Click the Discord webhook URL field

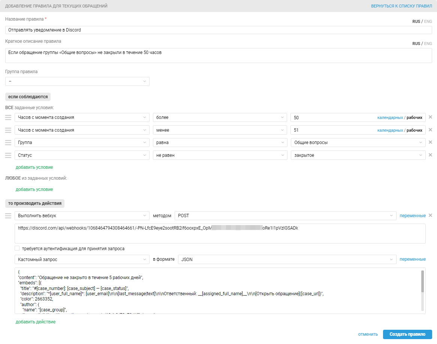tap(220, 233)
